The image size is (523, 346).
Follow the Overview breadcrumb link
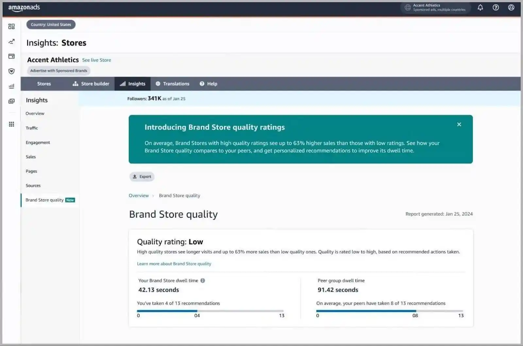click(x=139, y=196)
